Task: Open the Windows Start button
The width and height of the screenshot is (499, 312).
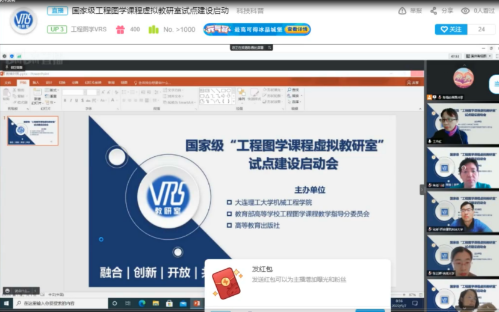Action: pyautogui.click(x=7, y=304)
